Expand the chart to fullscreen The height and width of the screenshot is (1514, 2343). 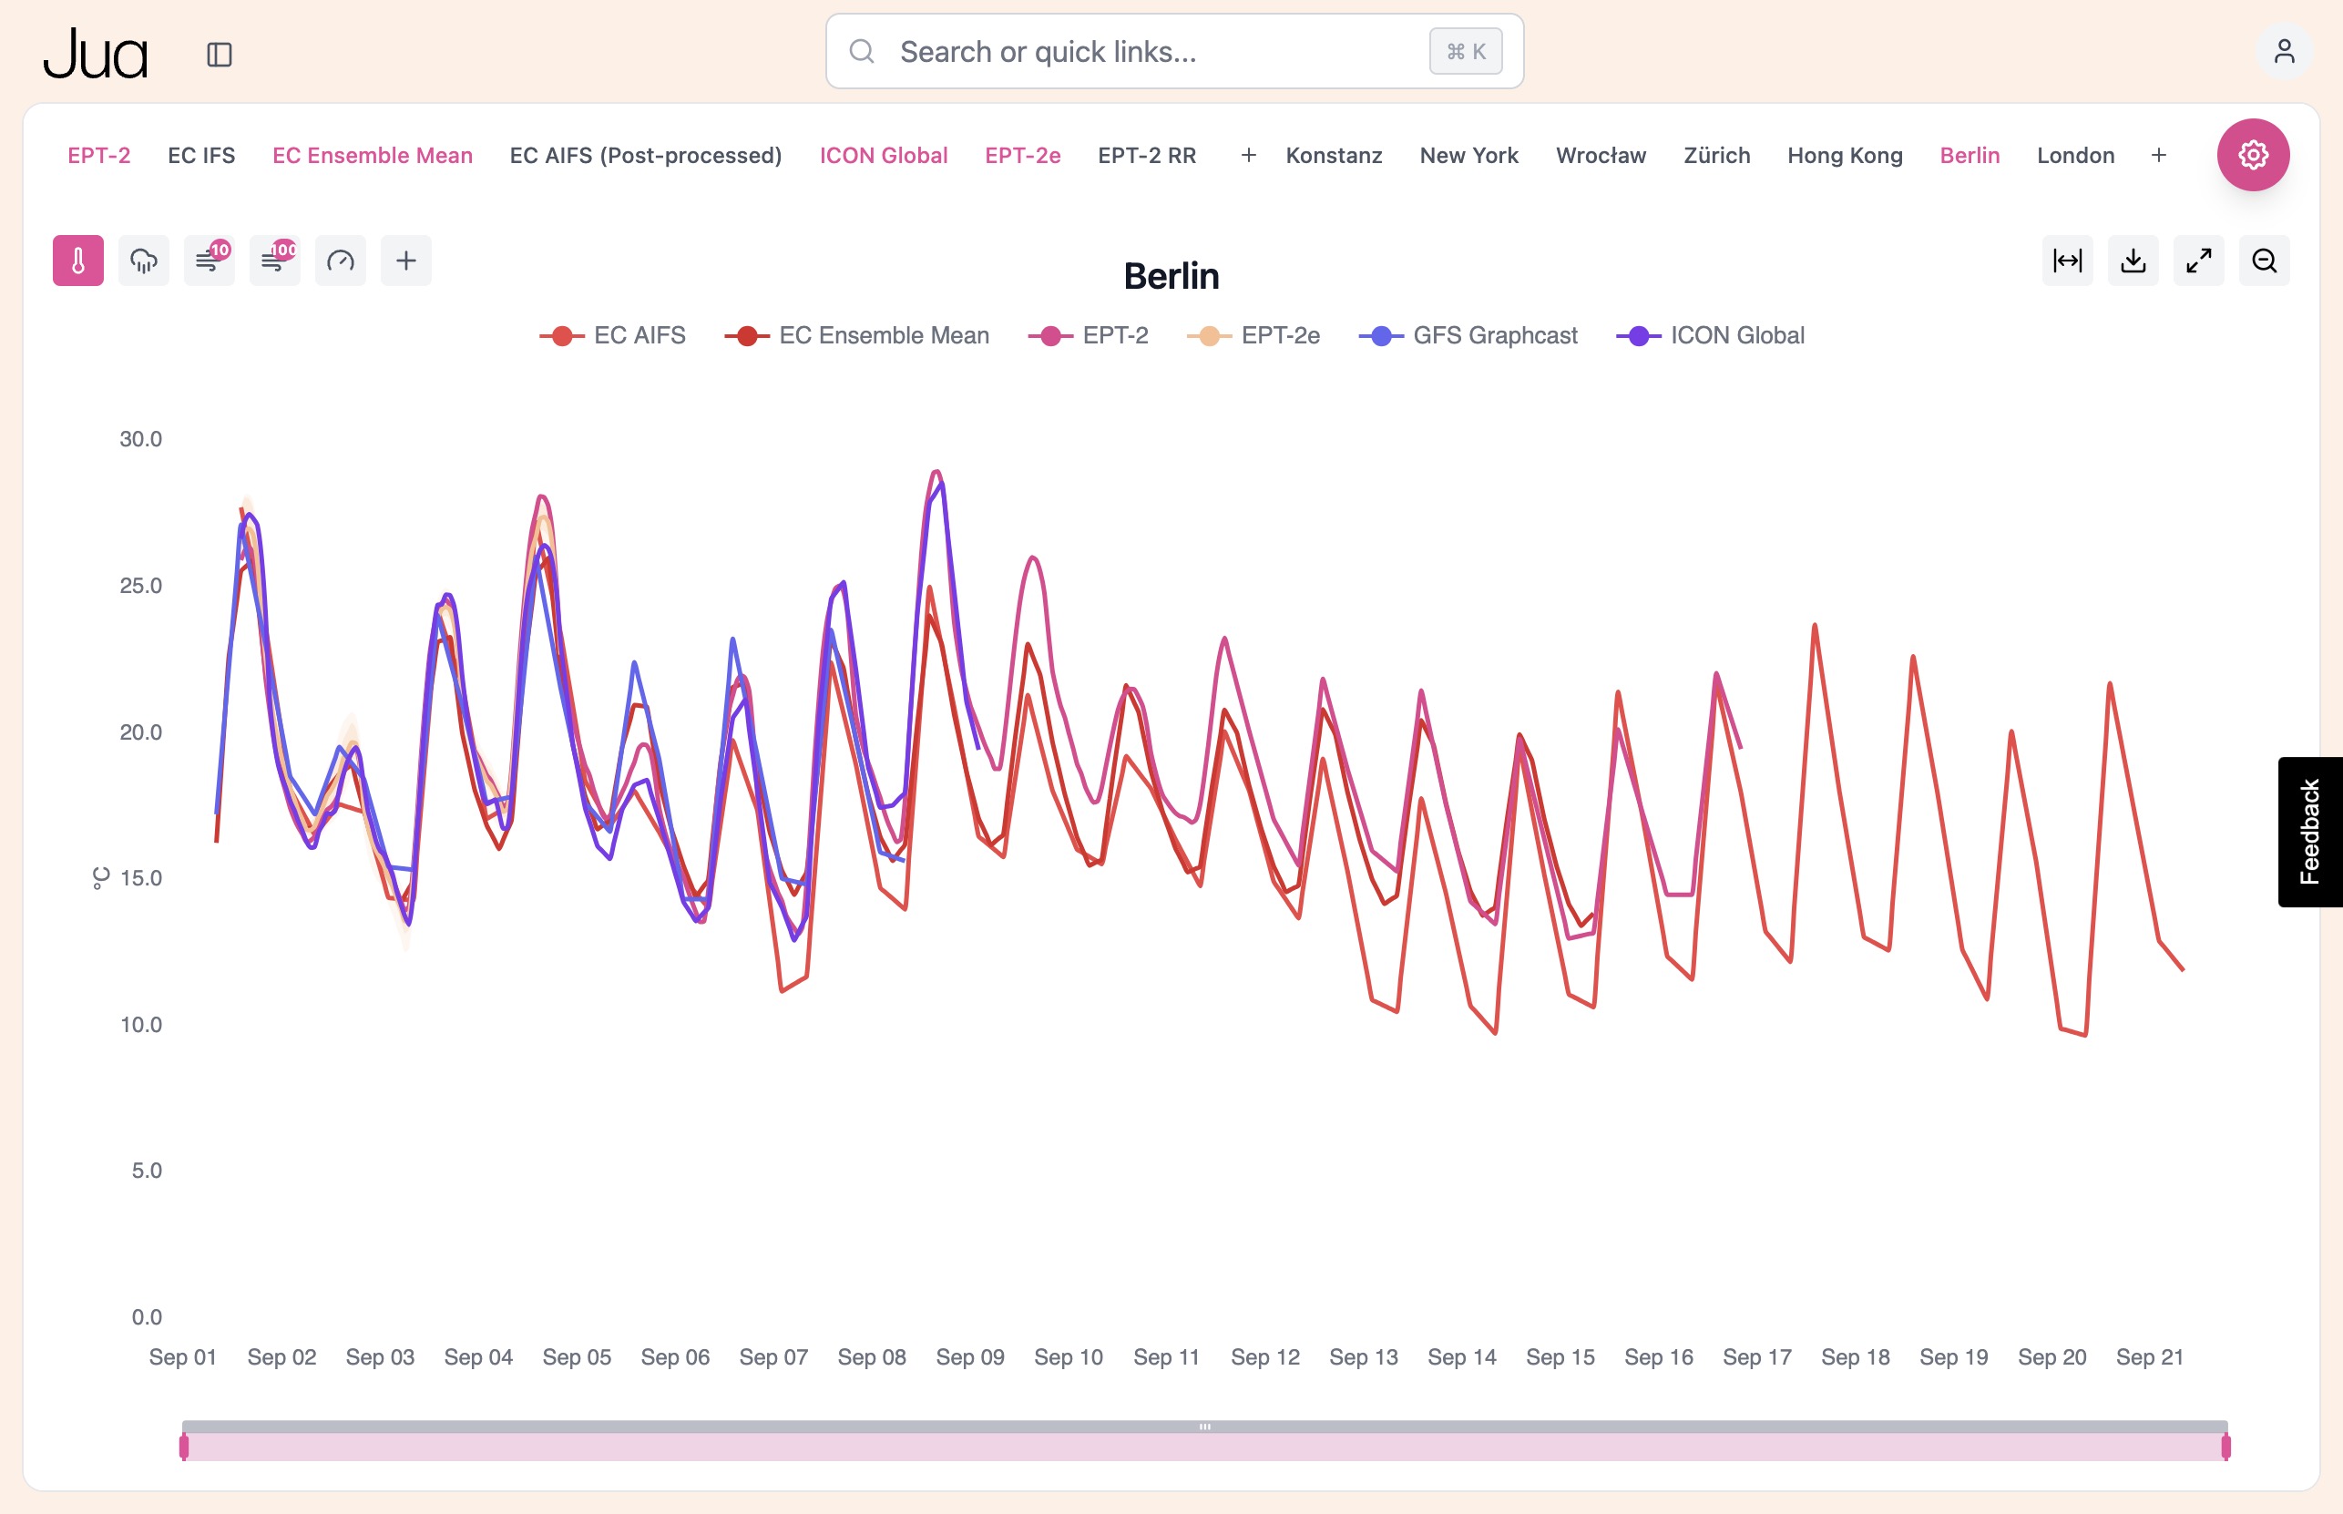coord(2199,261)
